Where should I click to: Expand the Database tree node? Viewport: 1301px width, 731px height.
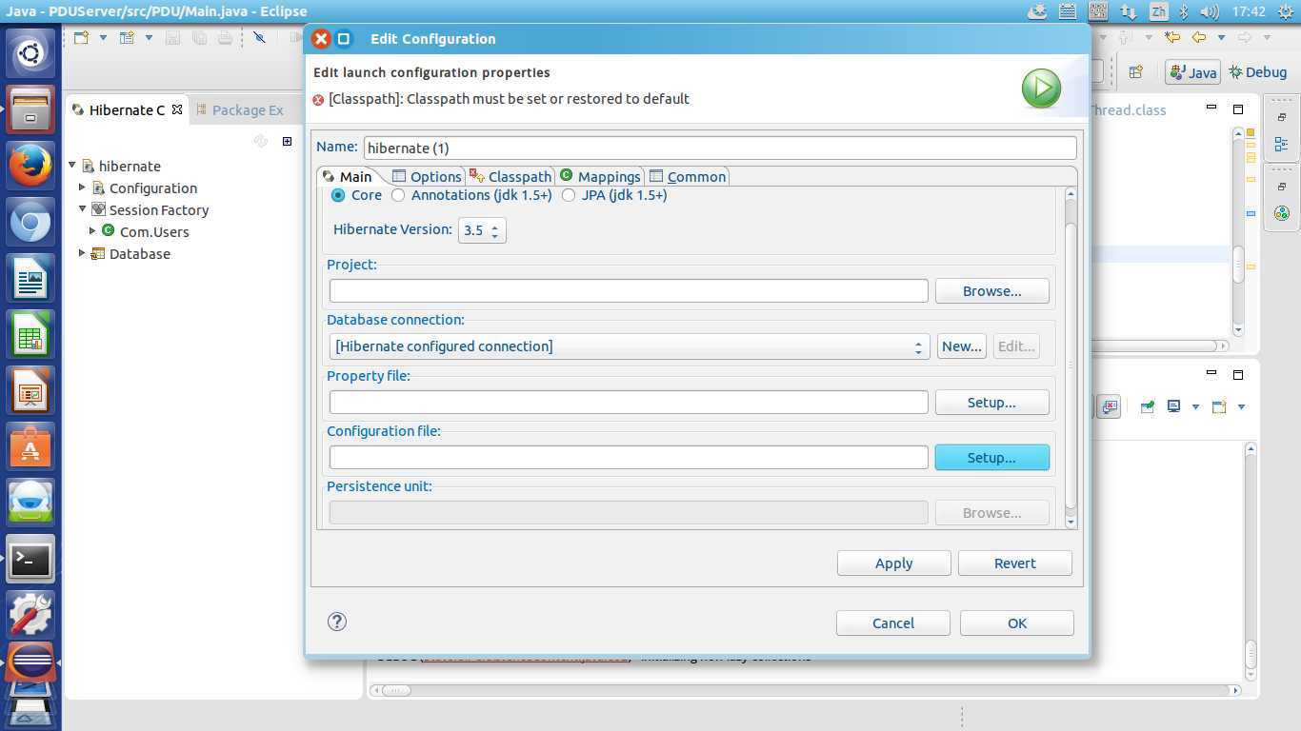(82, 253)
